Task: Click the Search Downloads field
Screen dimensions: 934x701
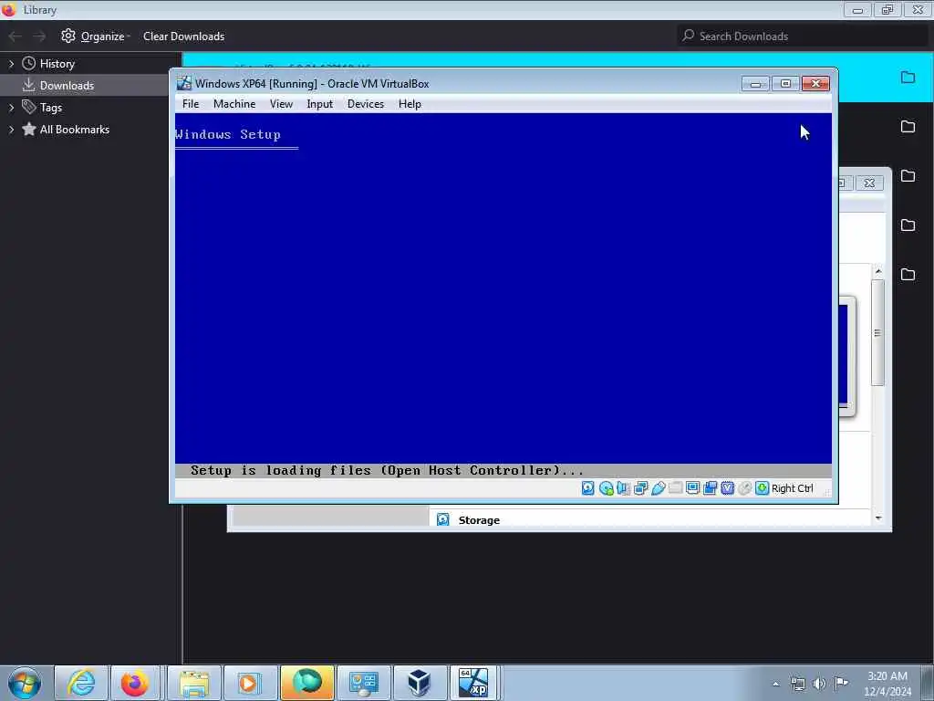Action: pos(803,36)
